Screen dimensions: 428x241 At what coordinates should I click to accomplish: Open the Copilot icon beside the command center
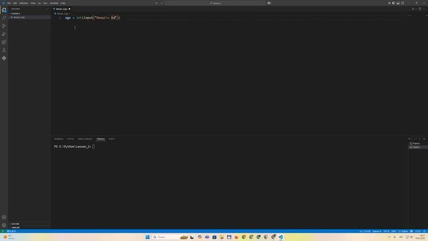(x=269, y=3)
